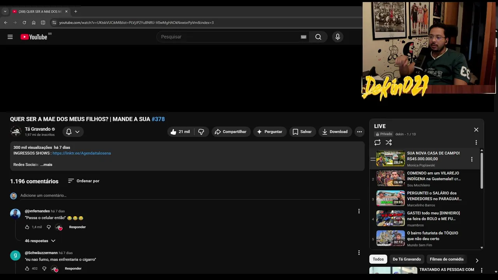Go back using browser back arrow
498x280 pixels.
pyautogui.click(x=6, y=23)
